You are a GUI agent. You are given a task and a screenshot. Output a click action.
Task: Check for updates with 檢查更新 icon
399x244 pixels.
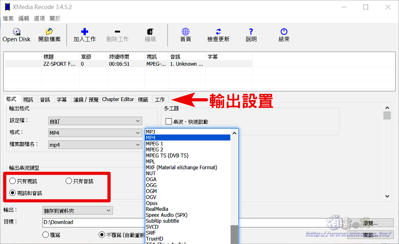218,32
